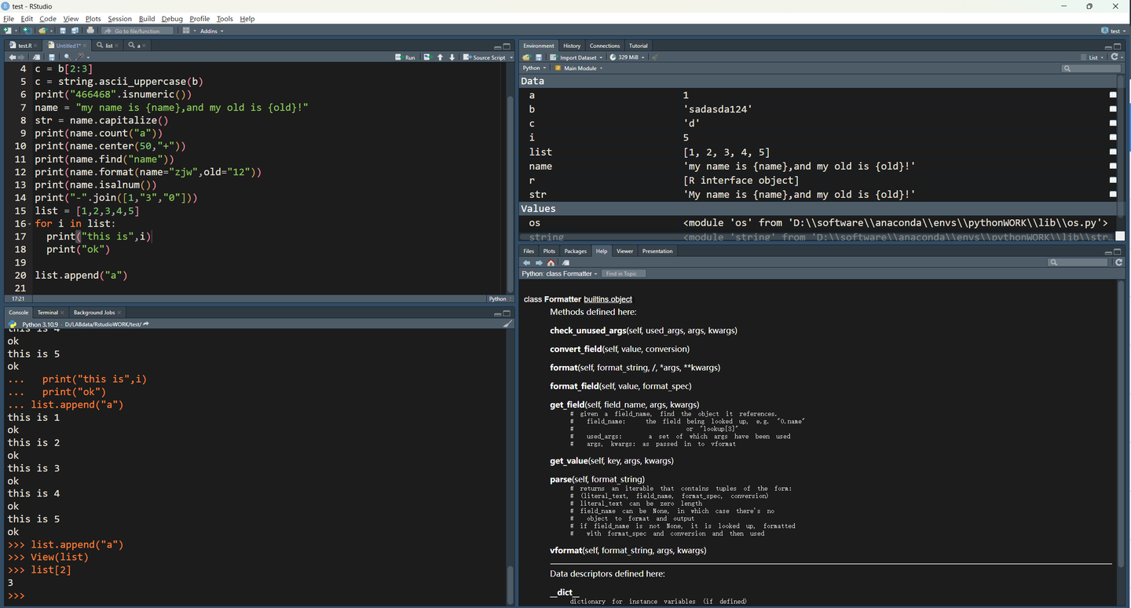
Task: Toggle the checkbox beside variable 'b'
Action: pos(1112,108)
